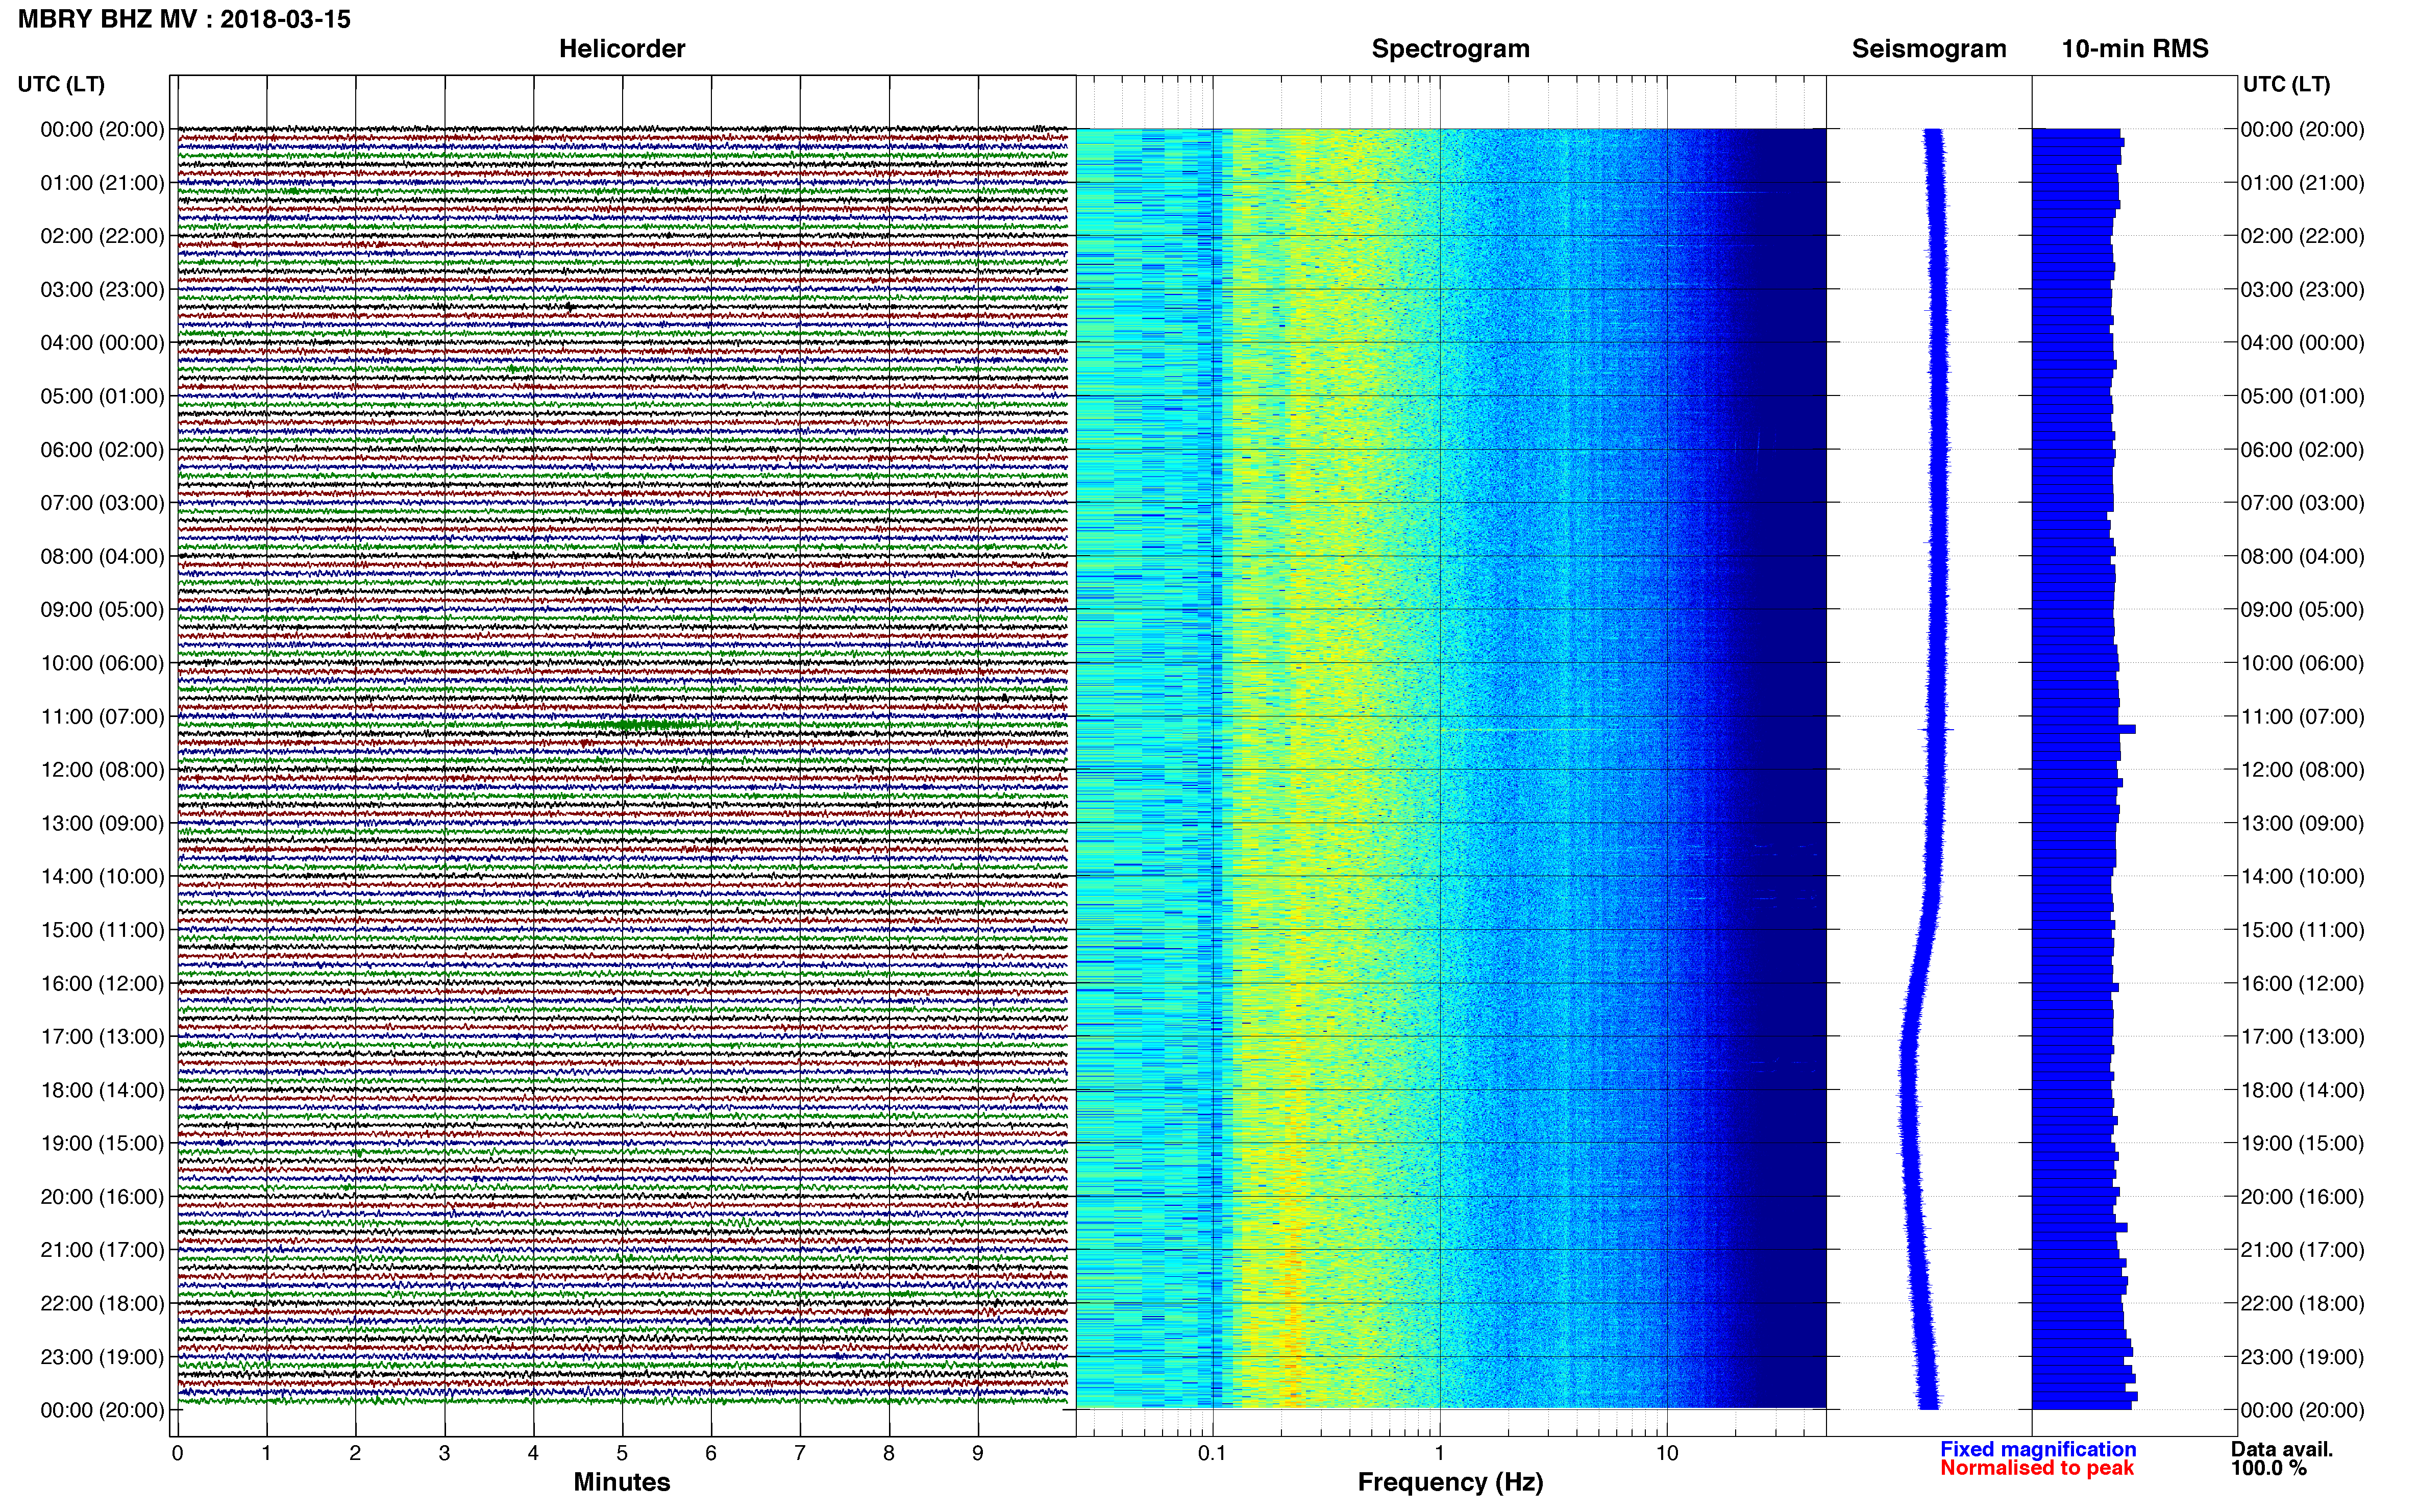The height and width of the screenshot is (1512, 2419).
Task: Click left time label '11:00 (07:00)'
Action: (102, 716)
